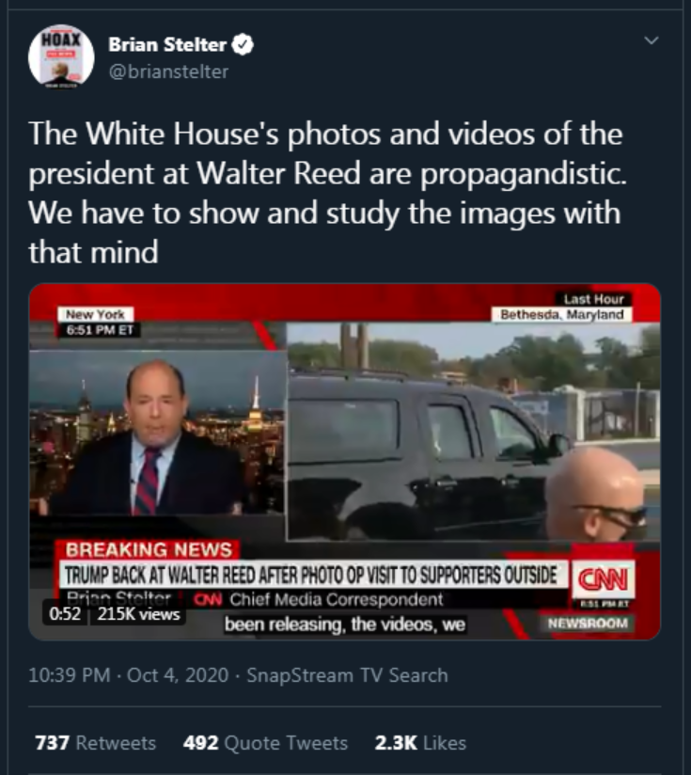This screenshot has width=691, height=775.
Task: Click the tweet text about Walter Reed
Action: pos(327,193)
